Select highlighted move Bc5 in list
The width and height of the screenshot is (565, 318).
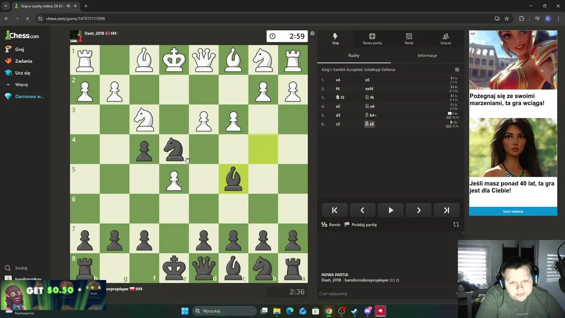(x=369, y=124)
